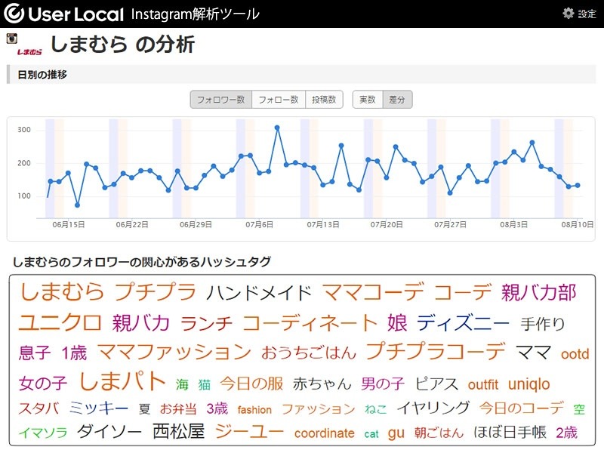This screenshot has height=453, width=604.
Task: Click the last data point near 08月10日
Action: point(578,186)
